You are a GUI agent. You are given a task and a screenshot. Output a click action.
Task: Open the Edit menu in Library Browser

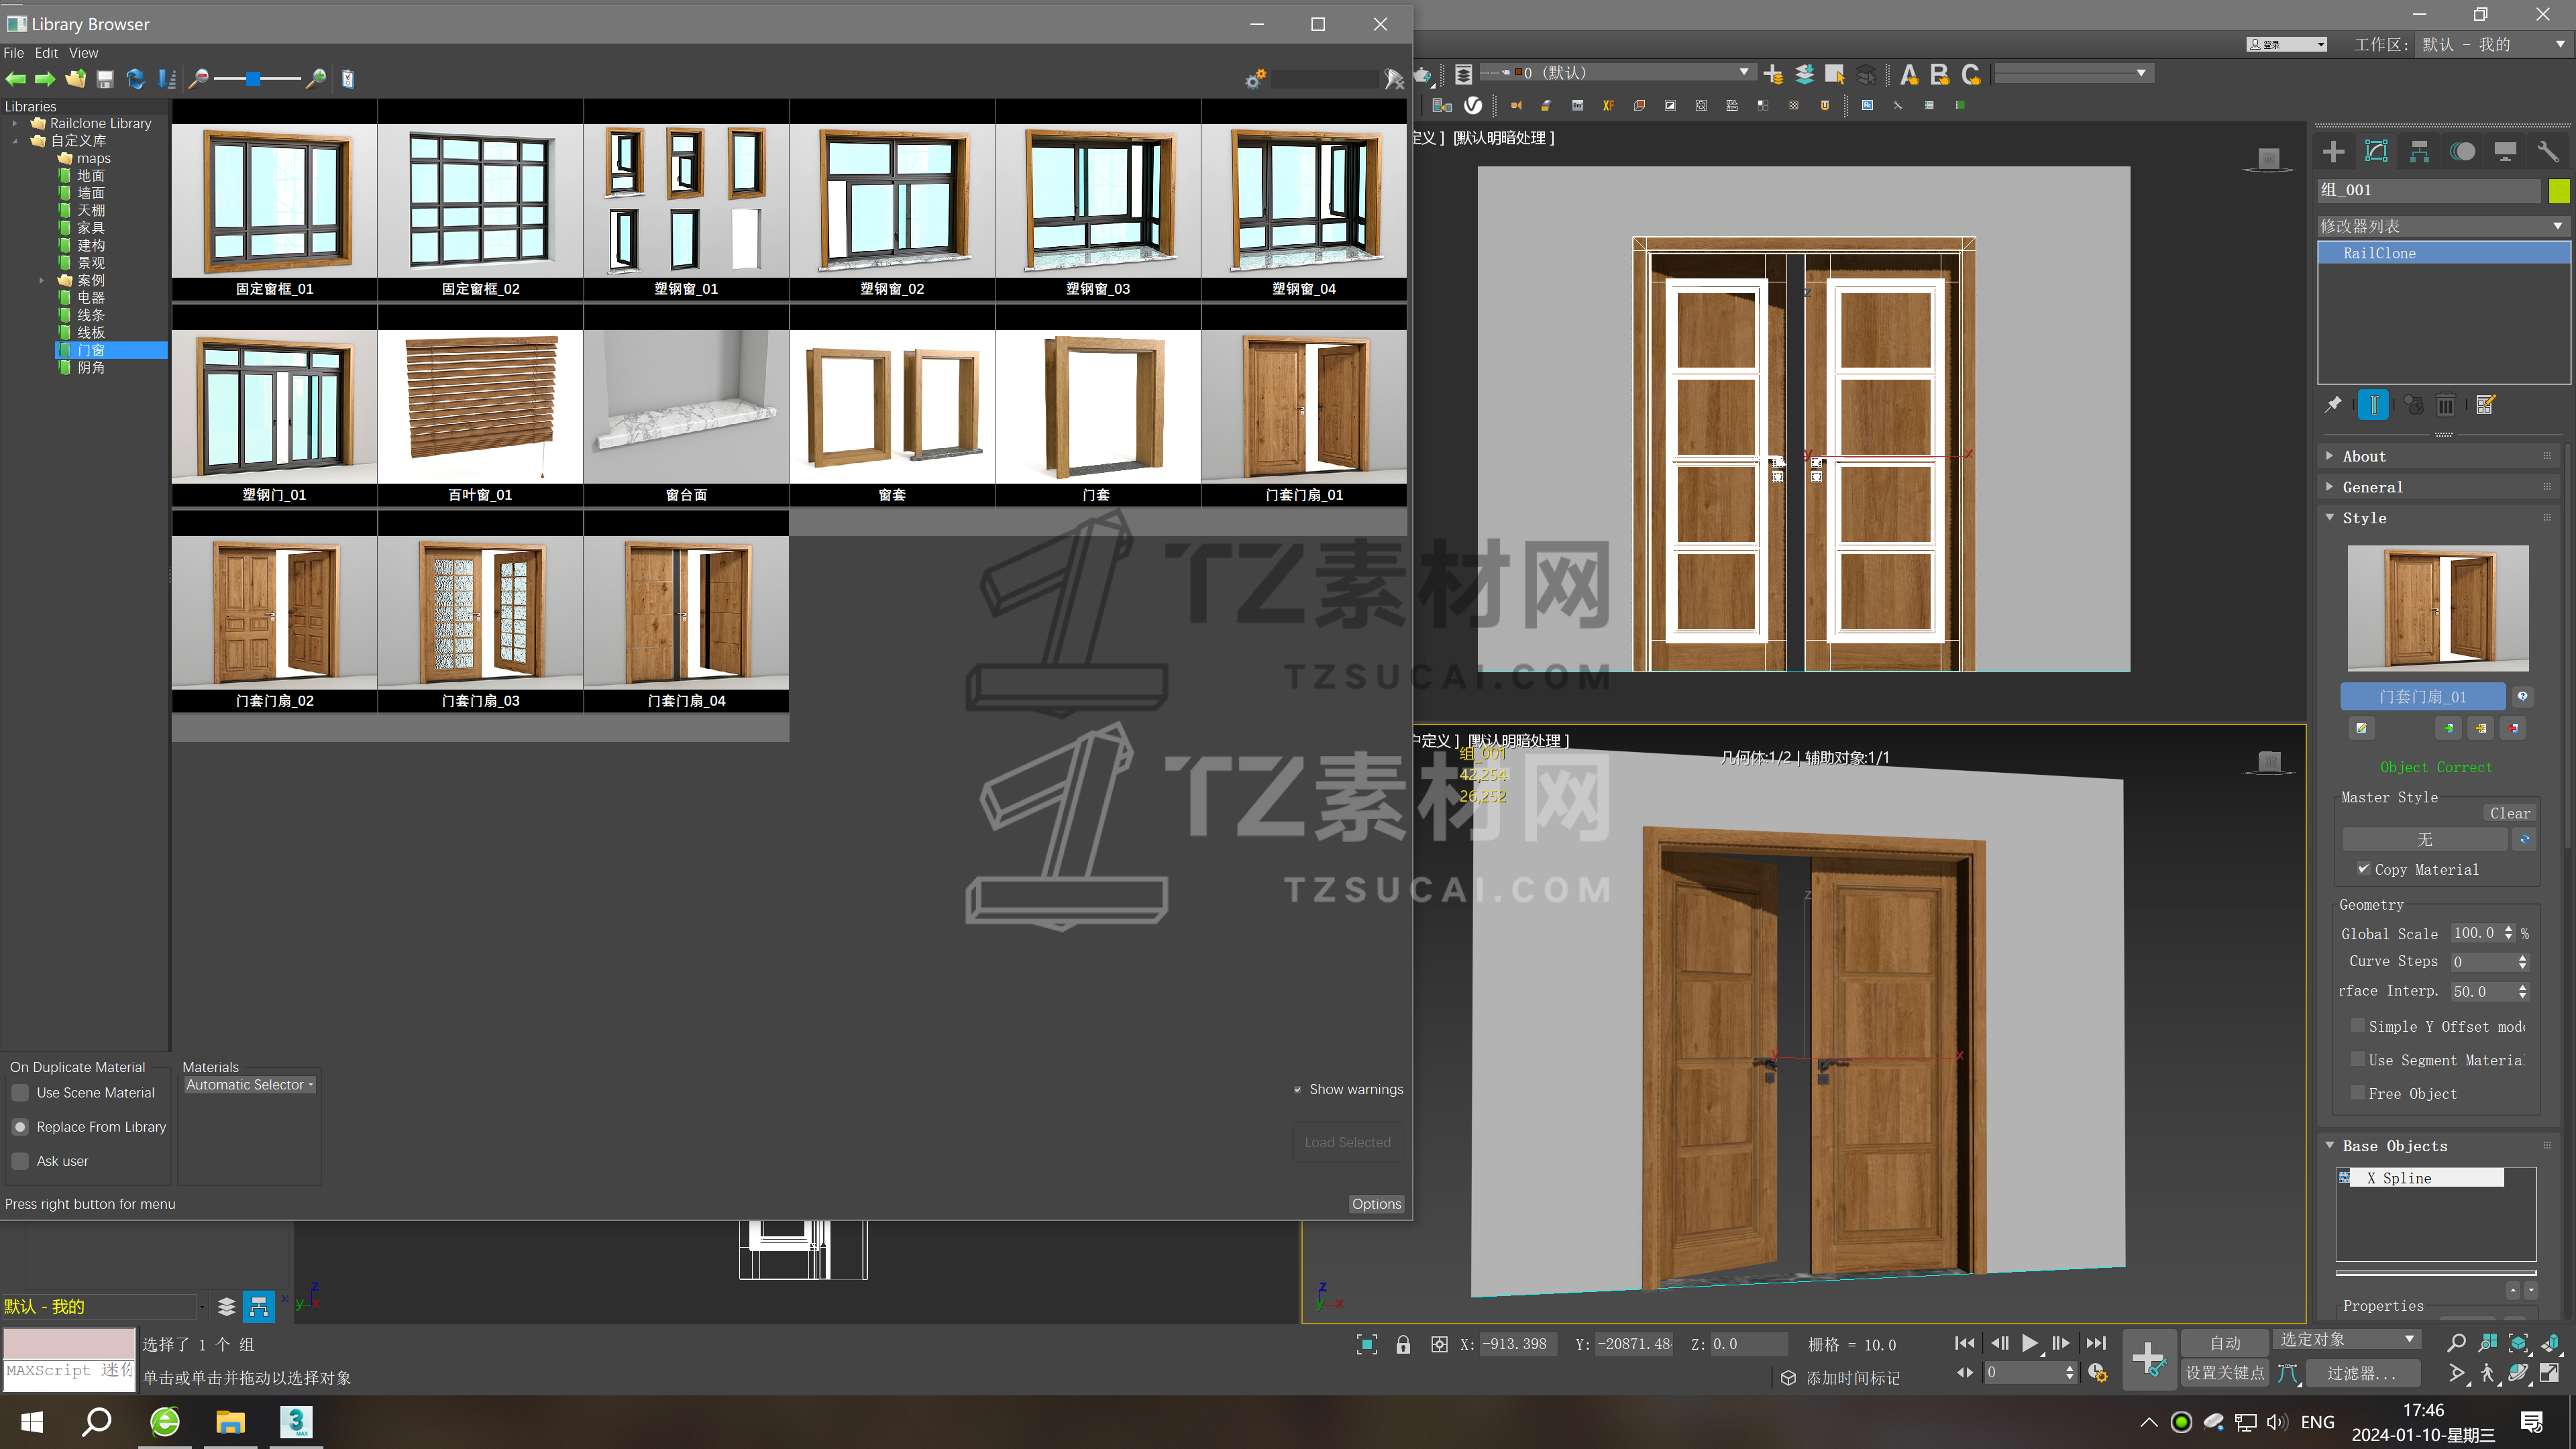click(46, 53)
